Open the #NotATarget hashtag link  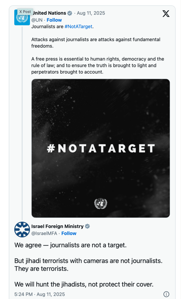[x=79, y=27]
